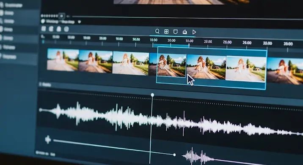Select the first clip thumbnail in the timeline strip

[63, 60]
